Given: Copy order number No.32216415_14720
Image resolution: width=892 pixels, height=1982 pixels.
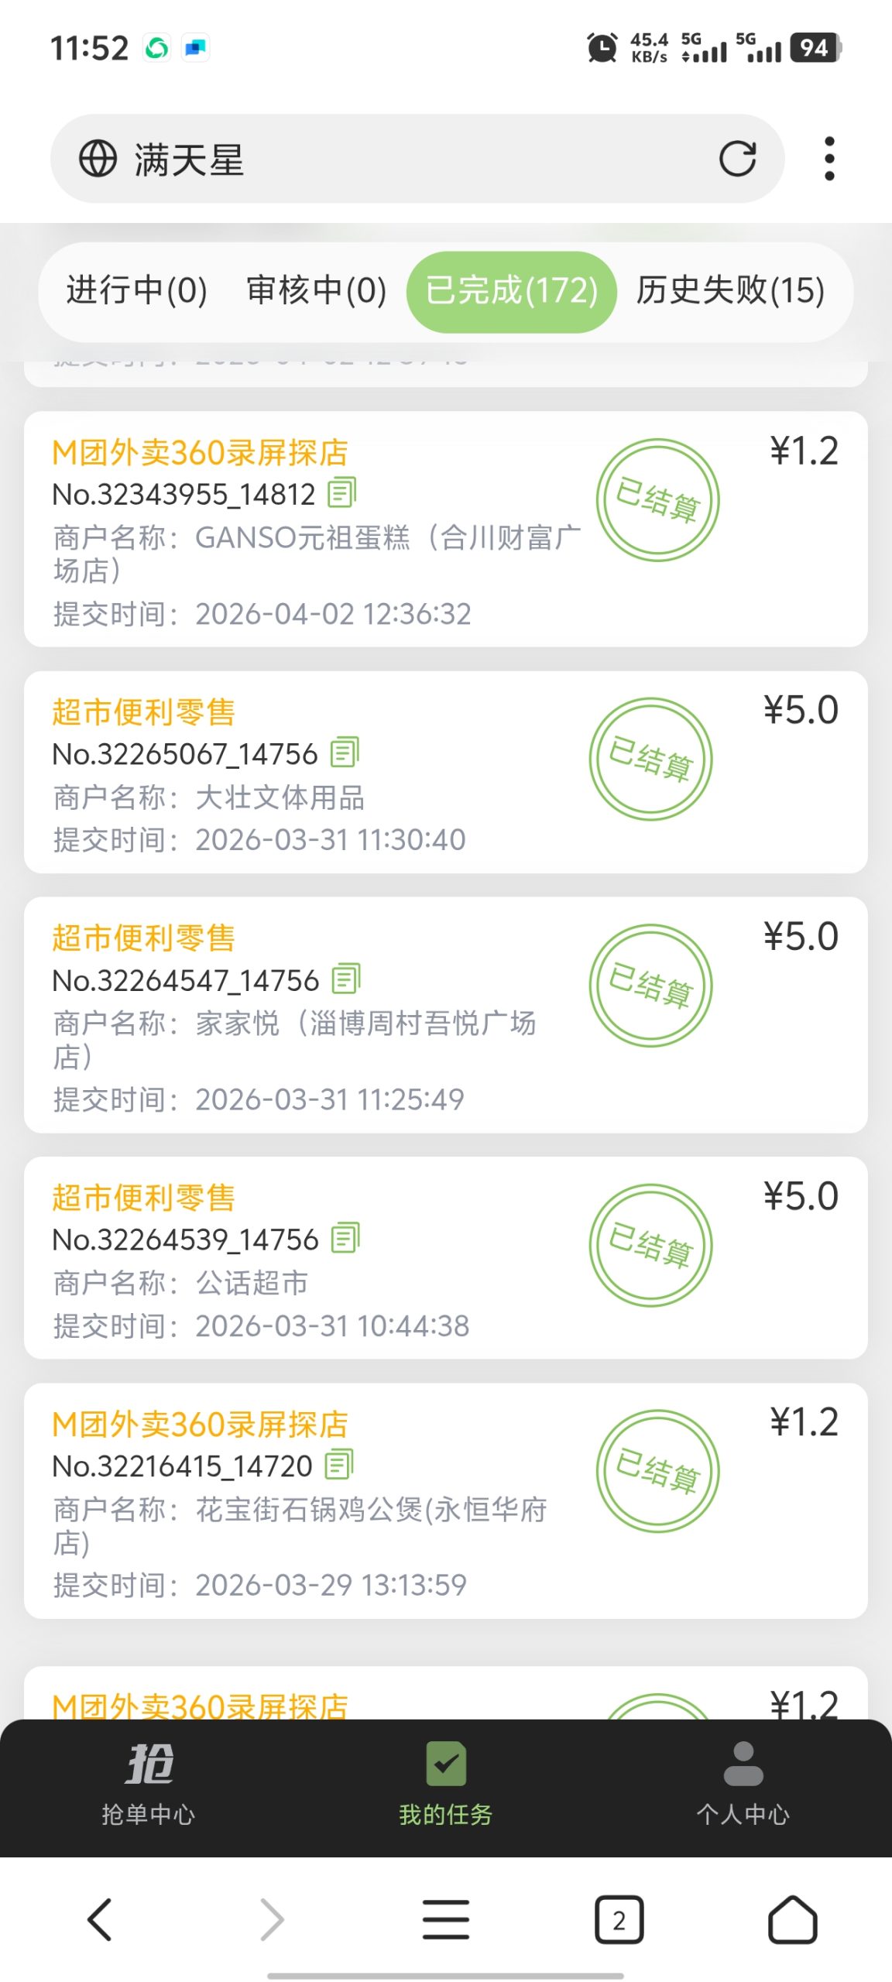Looking at the screenshot, I should click(339, 1464).
